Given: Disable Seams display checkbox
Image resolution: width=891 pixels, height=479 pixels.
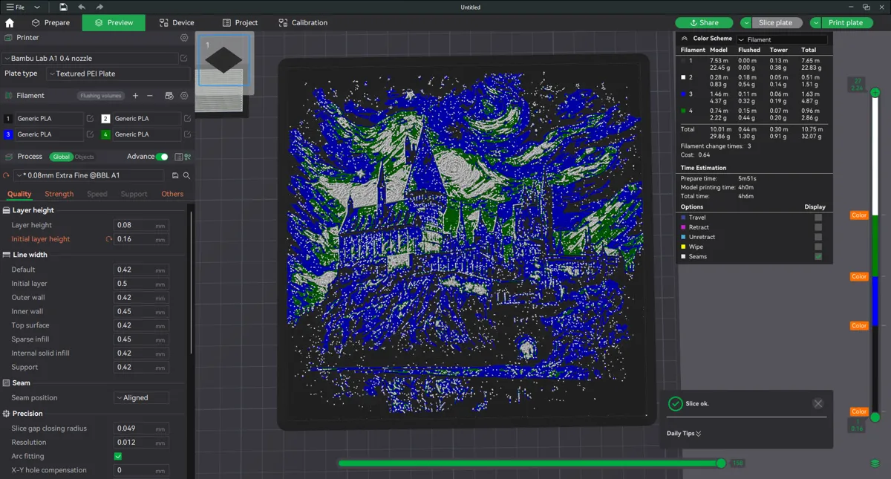Looking at the screenshot, I should point(818,256).
